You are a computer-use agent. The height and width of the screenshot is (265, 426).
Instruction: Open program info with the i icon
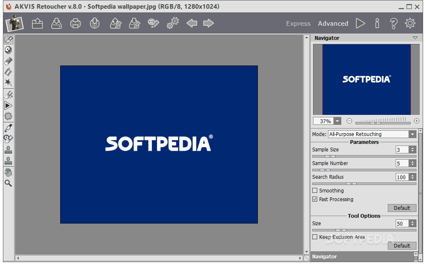377,23
